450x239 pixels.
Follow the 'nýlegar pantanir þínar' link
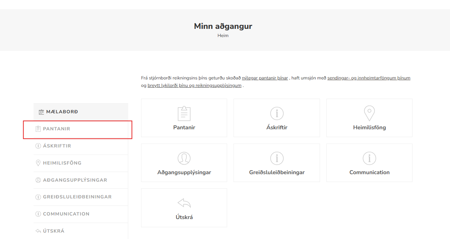click(x=265, y=78)
